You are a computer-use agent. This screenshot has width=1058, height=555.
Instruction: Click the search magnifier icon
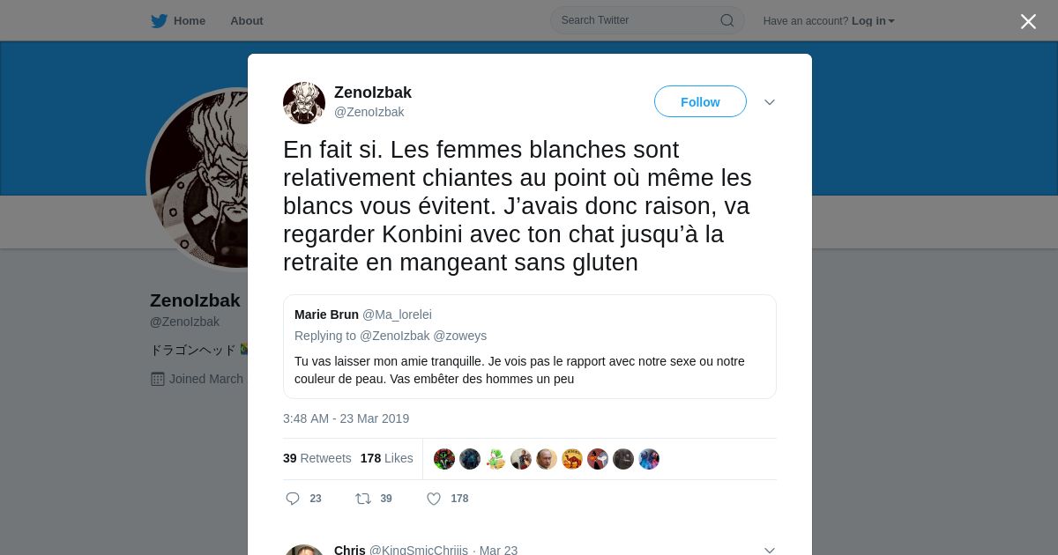[727, 20]
